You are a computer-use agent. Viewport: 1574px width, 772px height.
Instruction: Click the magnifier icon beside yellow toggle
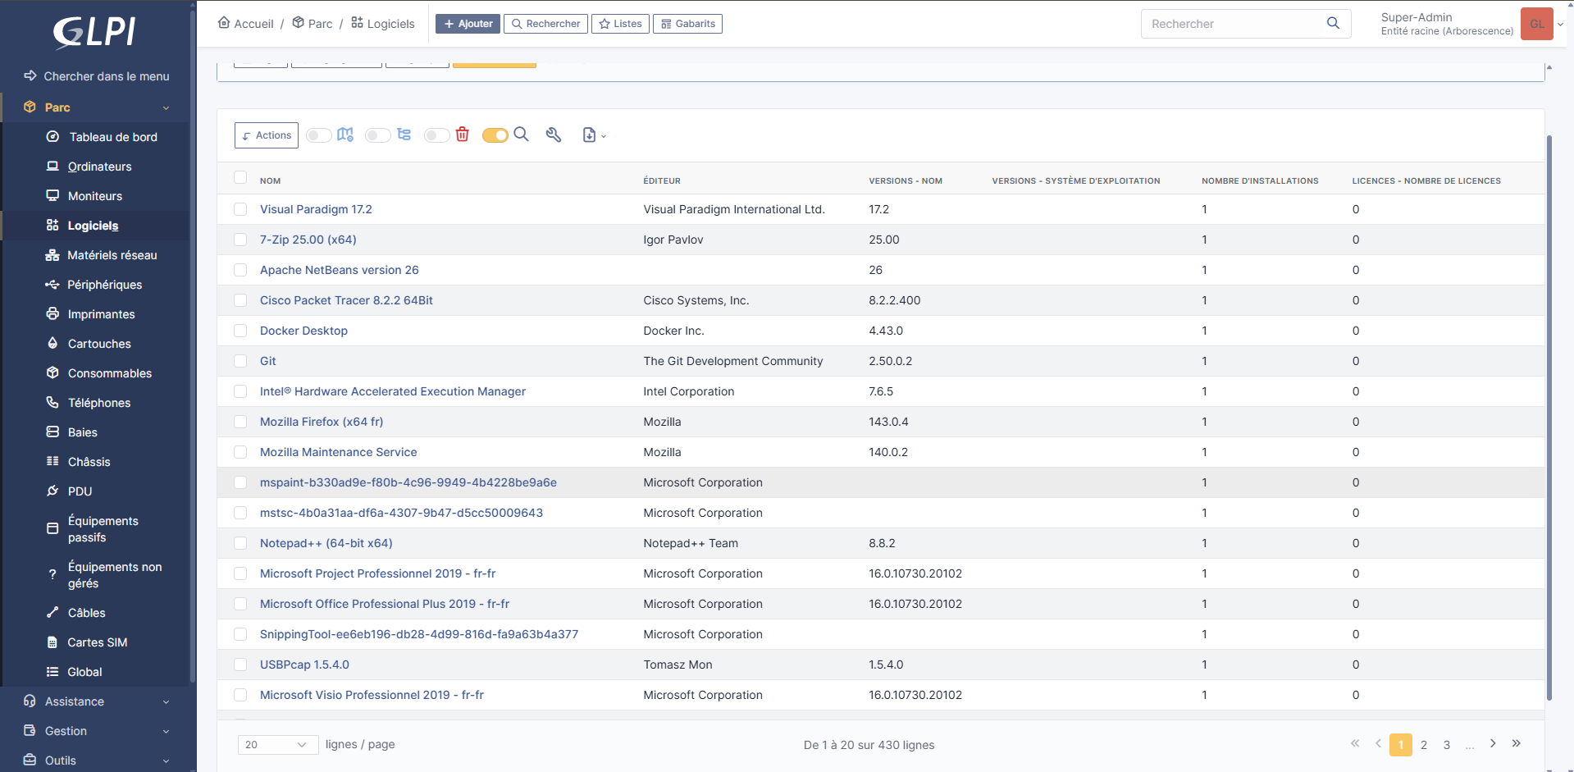click(521, 135)
